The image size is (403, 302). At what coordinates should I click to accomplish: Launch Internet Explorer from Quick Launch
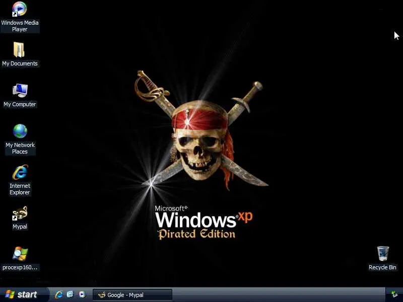(x=59, y=294)
